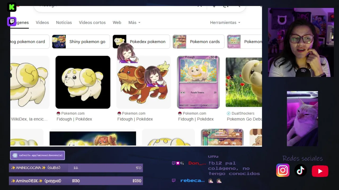339x190 pixels.
Task: Open the bakery Fidough card image in second row
Action: 222,137
